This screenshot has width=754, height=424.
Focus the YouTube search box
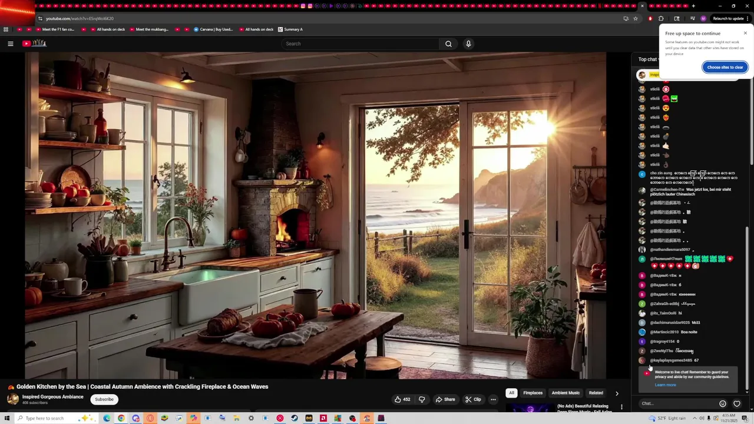tap(360, 44)
